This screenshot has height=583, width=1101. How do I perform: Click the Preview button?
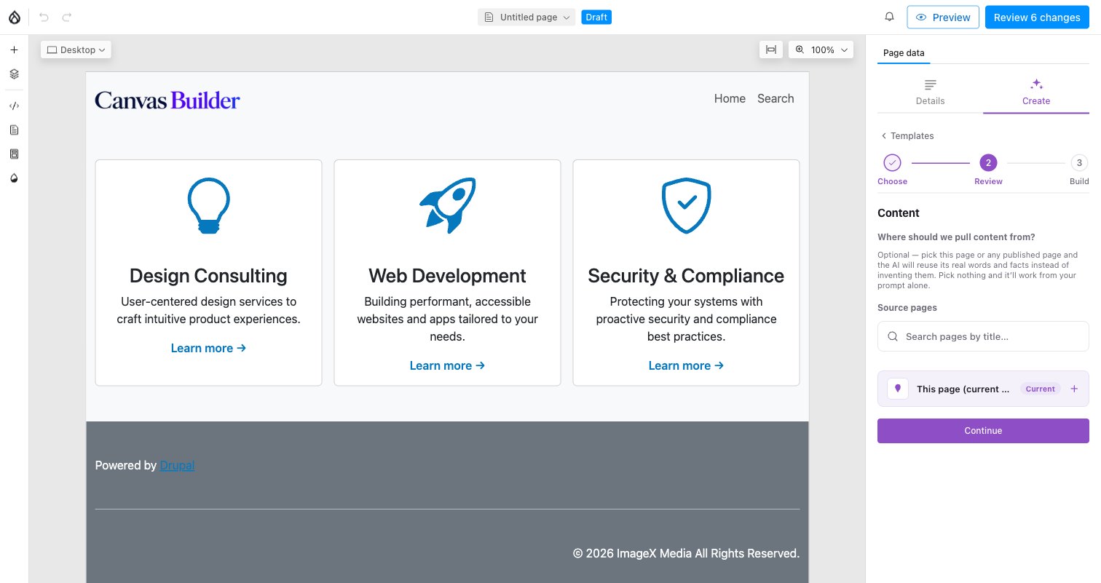[x=943, y=17]
